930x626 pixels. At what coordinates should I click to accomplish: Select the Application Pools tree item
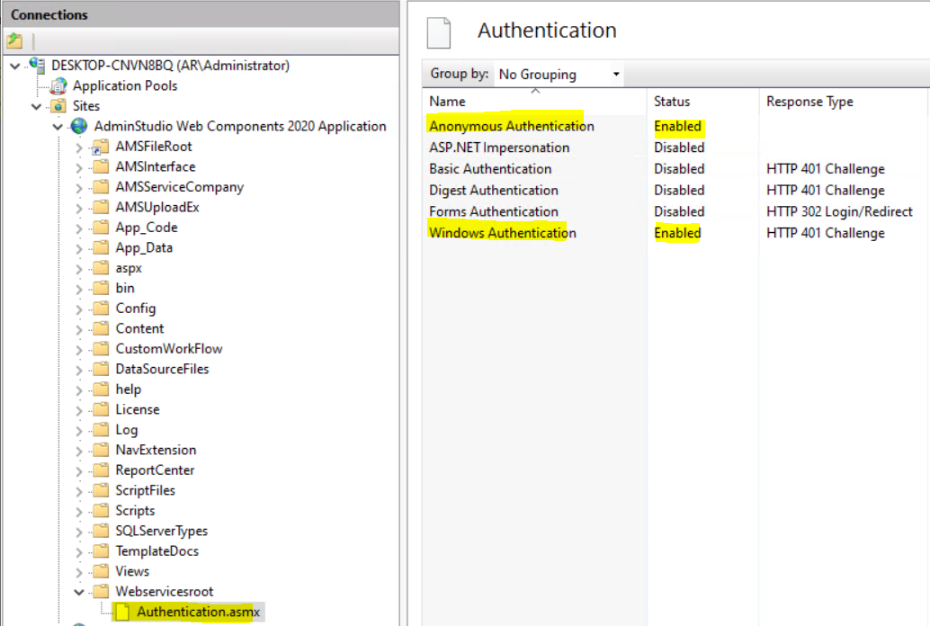(x=125, y=86)
